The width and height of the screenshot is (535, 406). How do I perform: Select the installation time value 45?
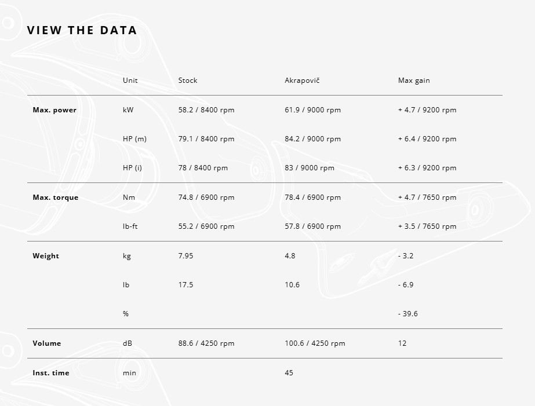(x=289, y=373)
